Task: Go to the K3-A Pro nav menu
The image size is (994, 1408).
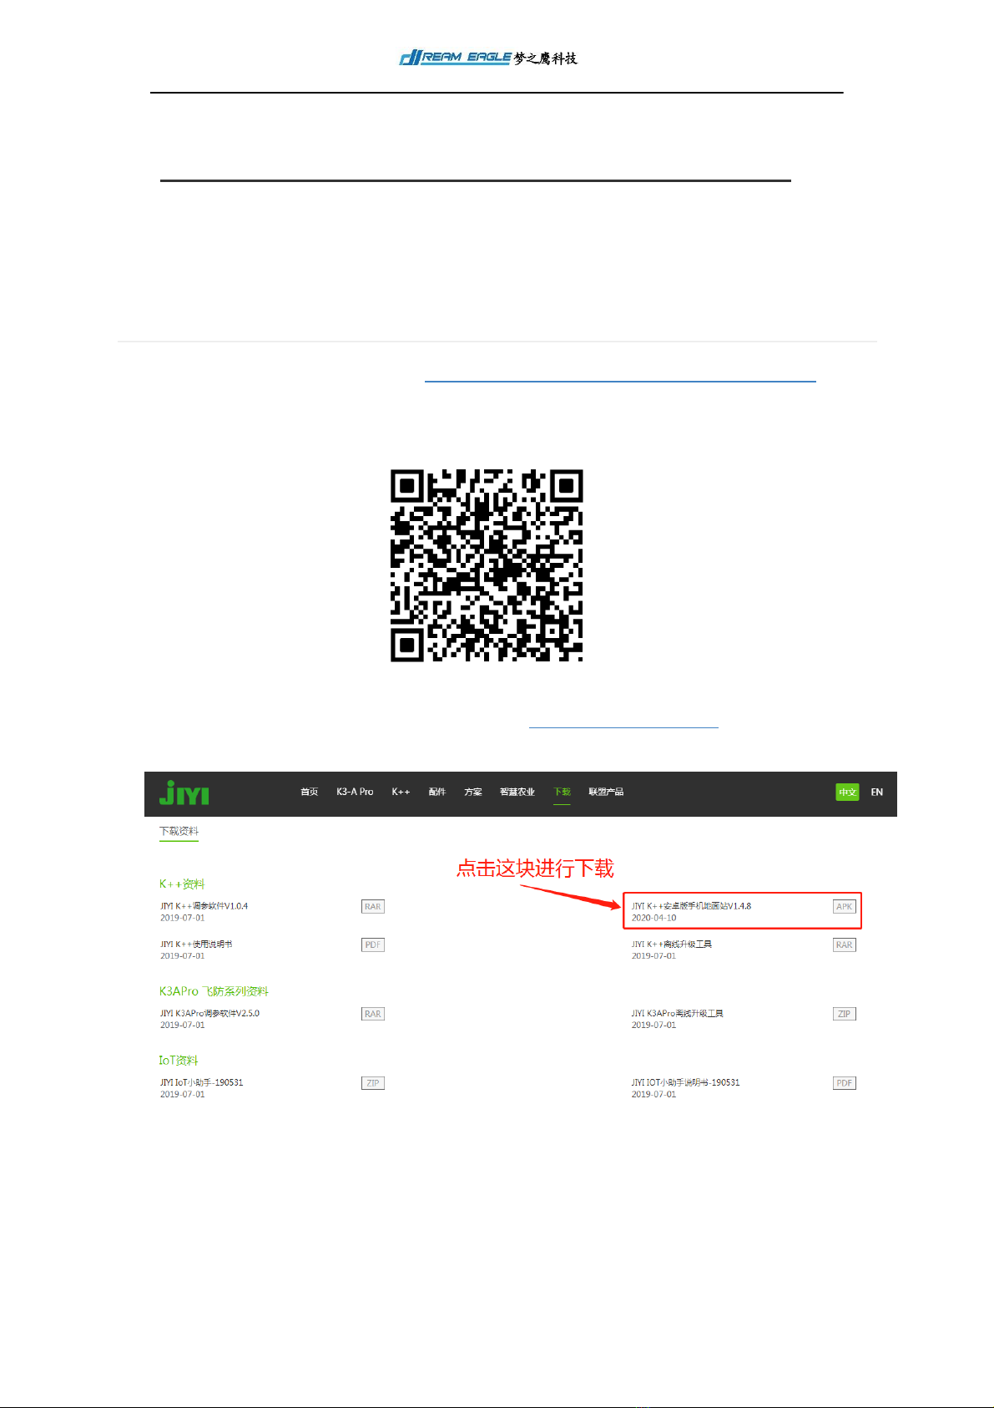Action: click(355, 792)
